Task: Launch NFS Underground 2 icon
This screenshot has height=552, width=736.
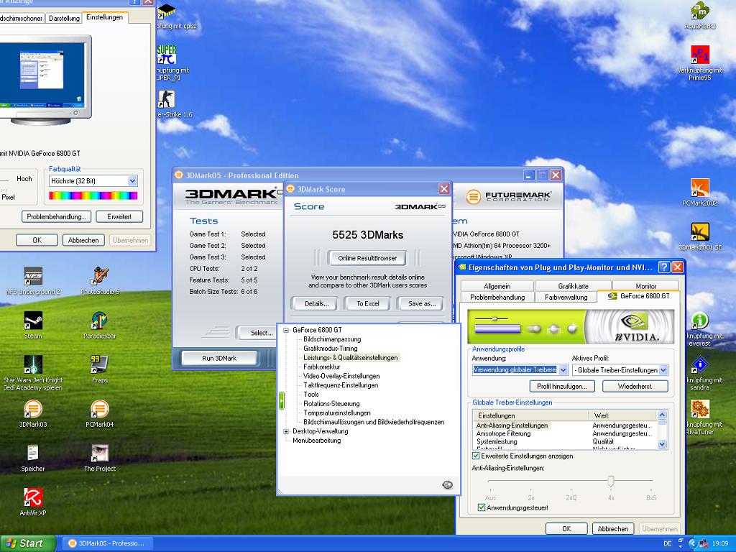Action: tap(33, 276)
